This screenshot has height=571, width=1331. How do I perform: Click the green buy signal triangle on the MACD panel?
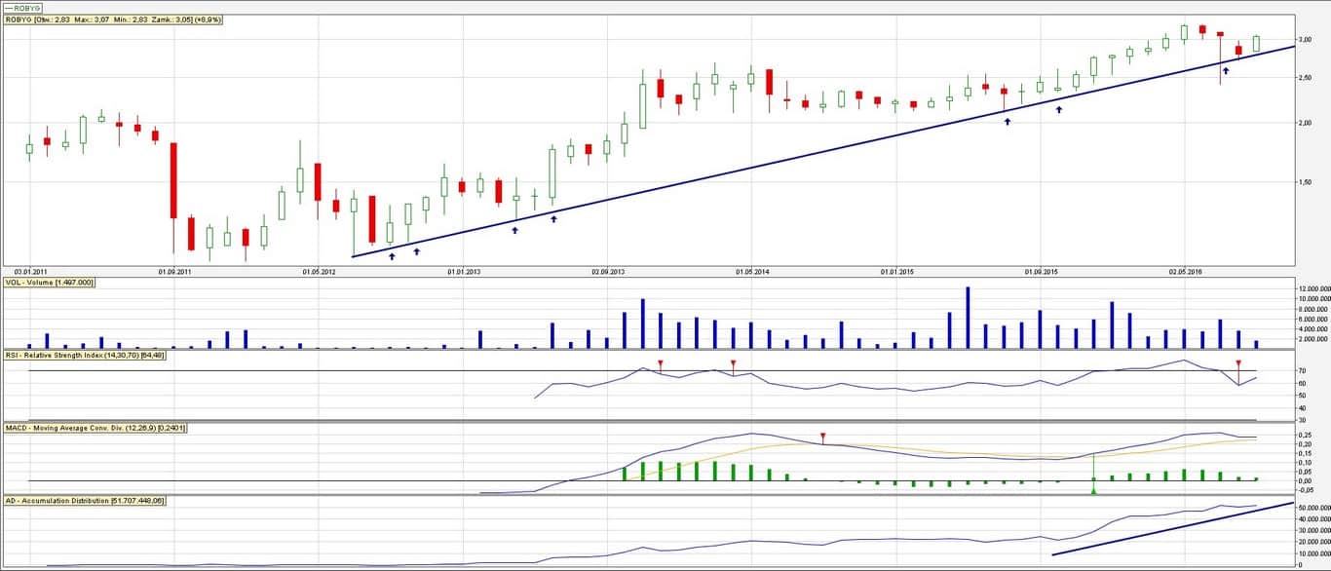click(x=1093, y=490)
